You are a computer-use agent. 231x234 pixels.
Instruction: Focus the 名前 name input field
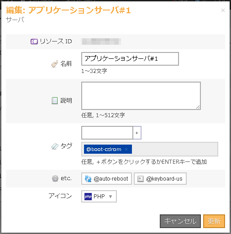pos(130,59)
